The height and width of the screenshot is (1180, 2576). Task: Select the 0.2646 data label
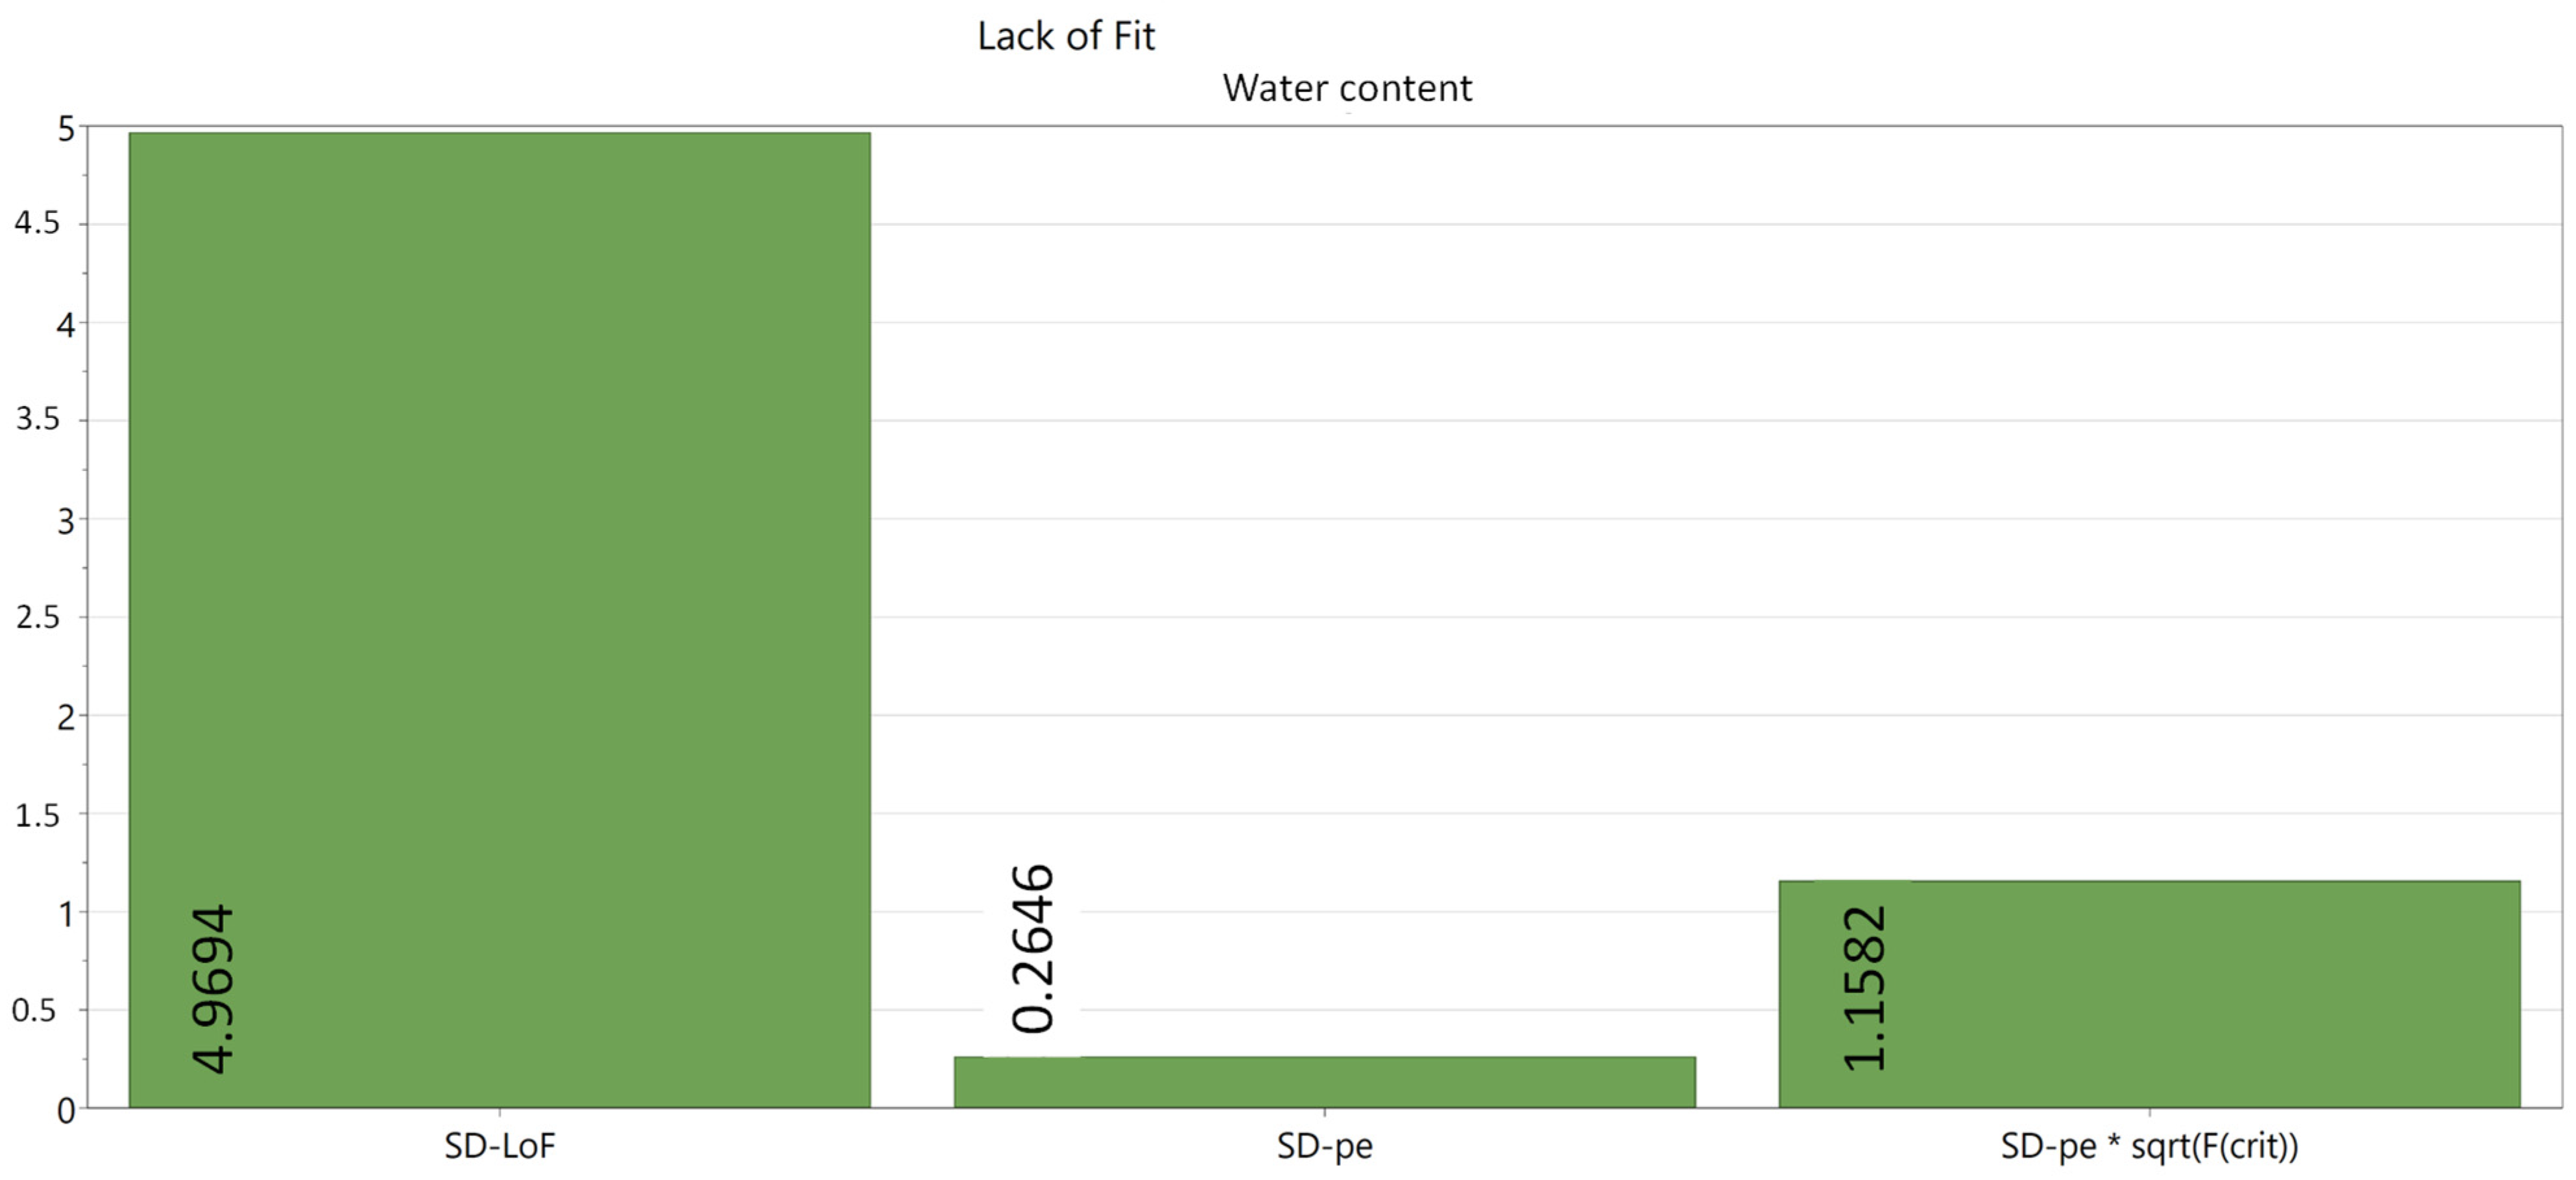(1033, 948)
